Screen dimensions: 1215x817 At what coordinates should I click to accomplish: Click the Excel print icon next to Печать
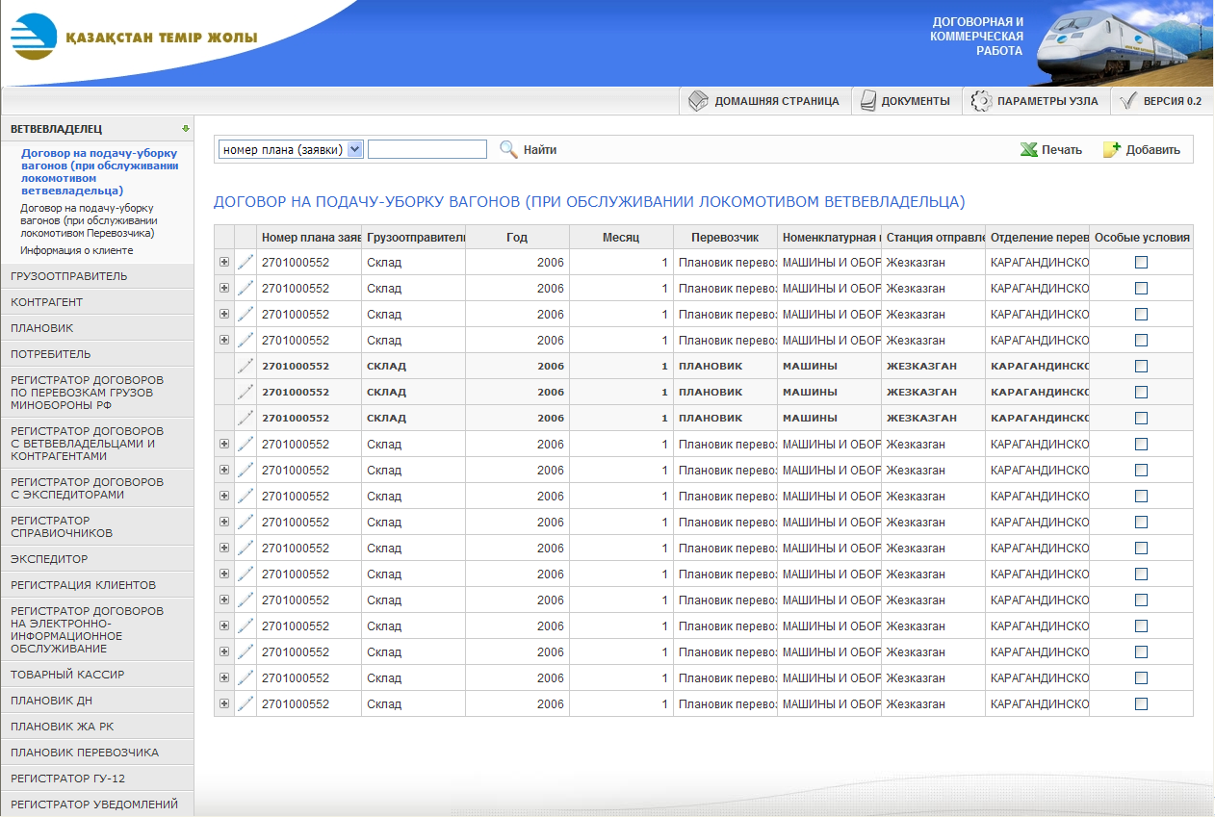coord(1028,149)
